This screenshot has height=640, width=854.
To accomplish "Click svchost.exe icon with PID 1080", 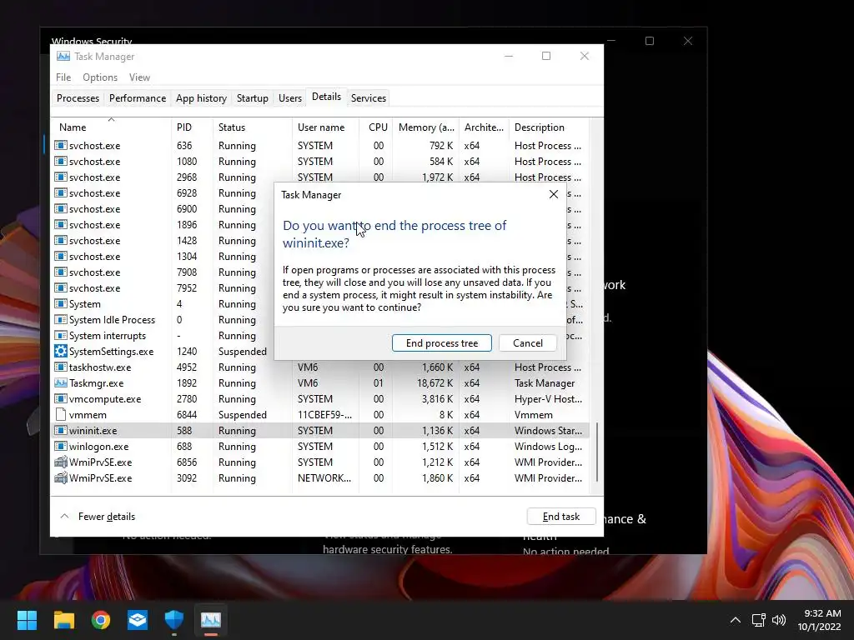I will pyautogui.click(x=60, y=161).
